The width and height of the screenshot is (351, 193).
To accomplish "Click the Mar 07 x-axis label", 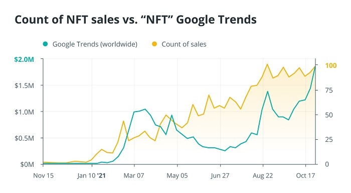I will click(x=134, y=175).
